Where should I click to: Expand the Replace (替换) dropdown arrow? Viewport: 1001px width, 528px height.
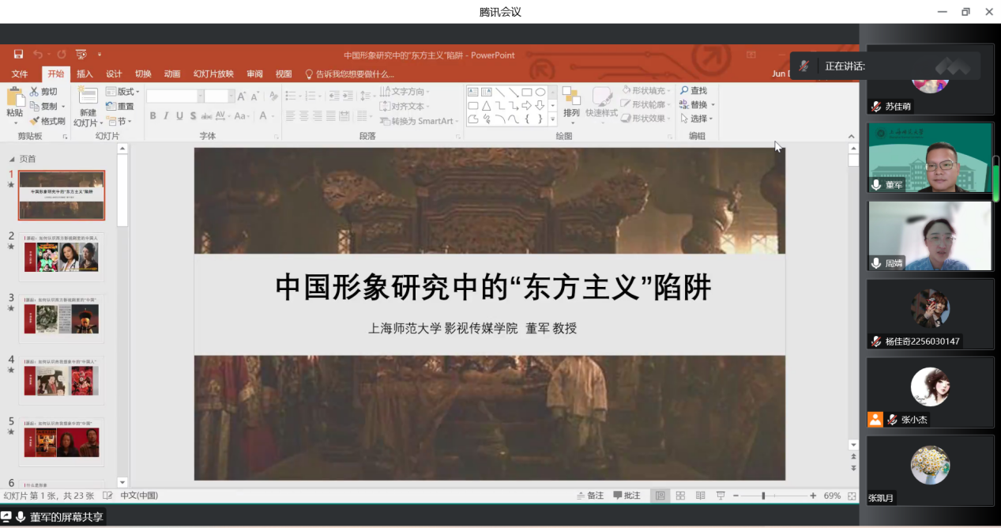coord(713,105)
